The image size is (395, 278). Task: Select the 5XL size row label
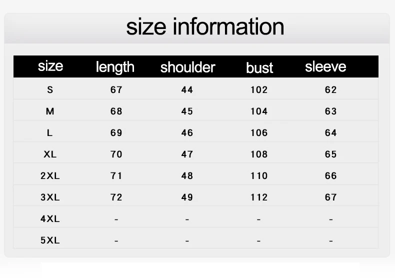point(50,240)
